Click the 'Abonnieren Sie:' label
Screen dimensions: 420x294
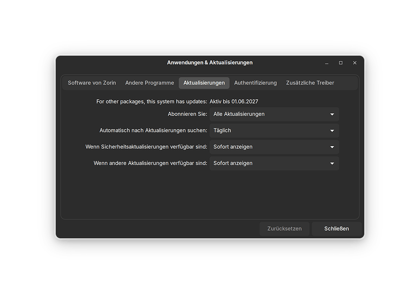(188, 114)
